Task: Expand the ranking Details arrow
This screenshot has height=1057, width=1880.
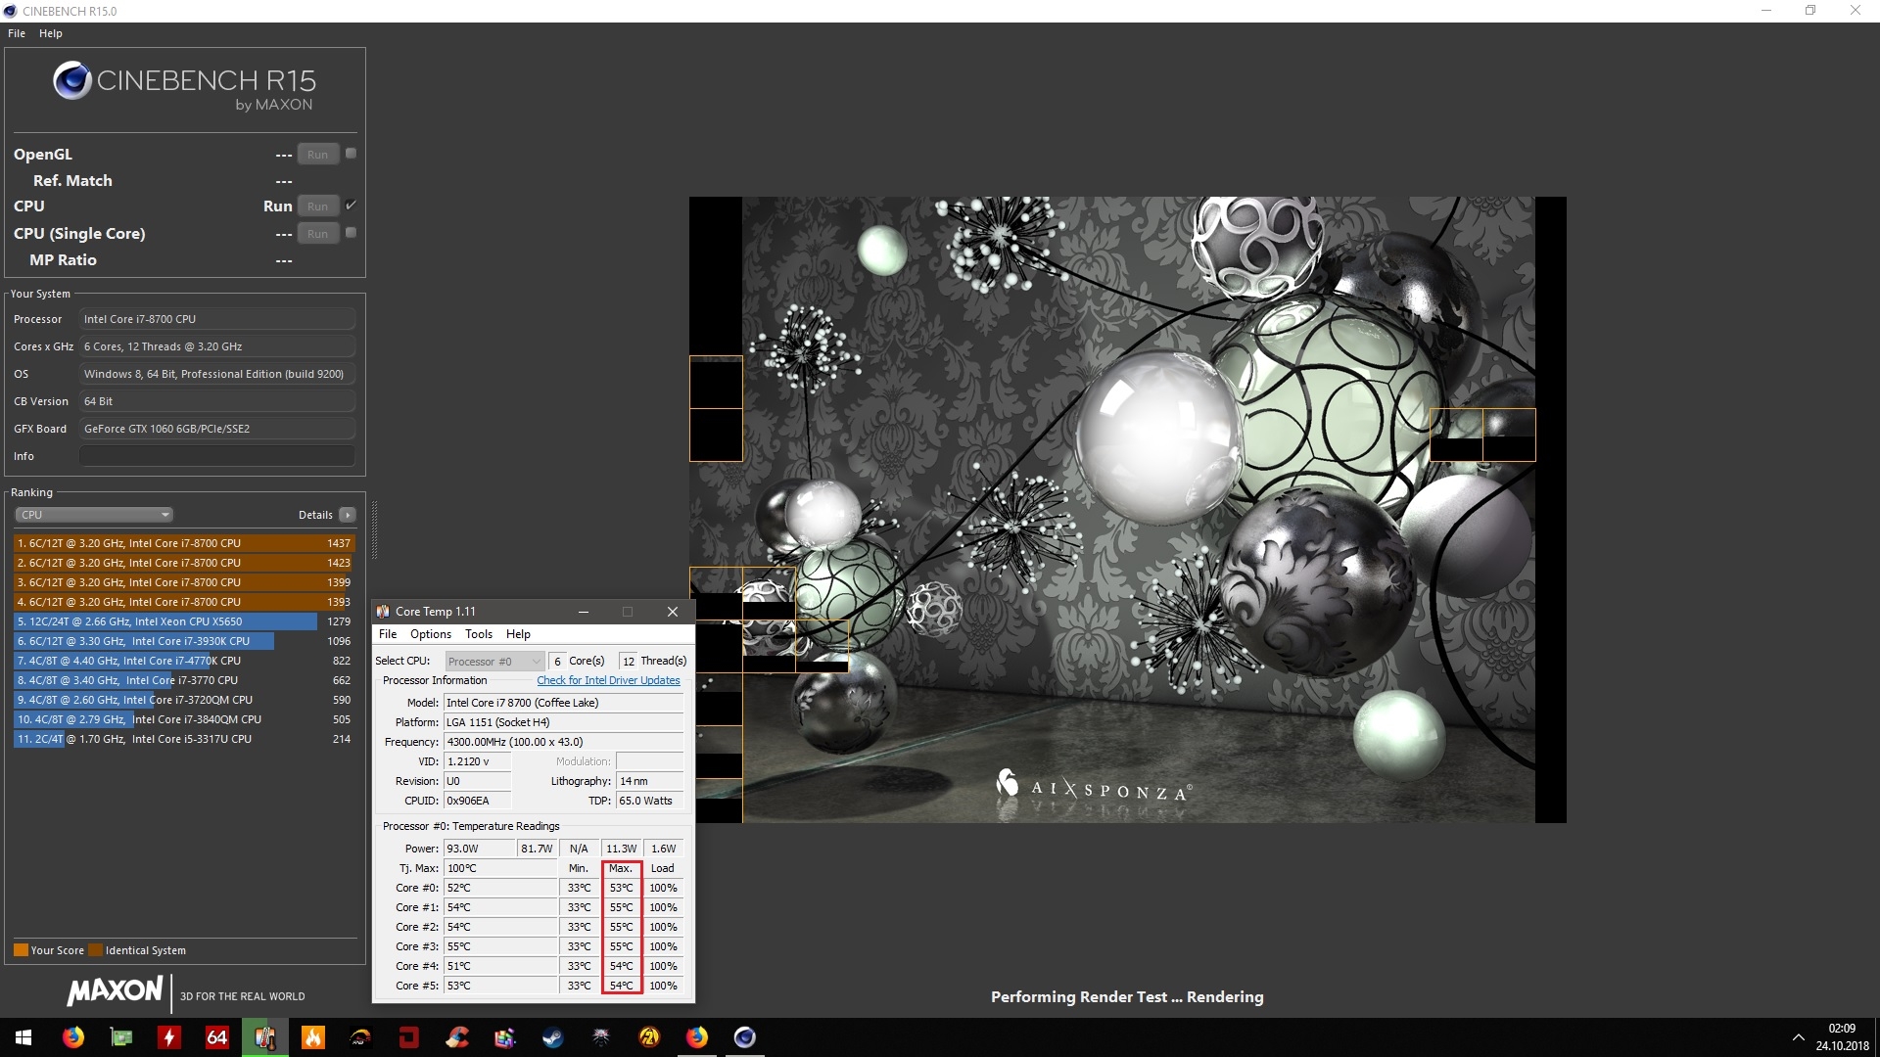Action: click(x=348, y=515)
